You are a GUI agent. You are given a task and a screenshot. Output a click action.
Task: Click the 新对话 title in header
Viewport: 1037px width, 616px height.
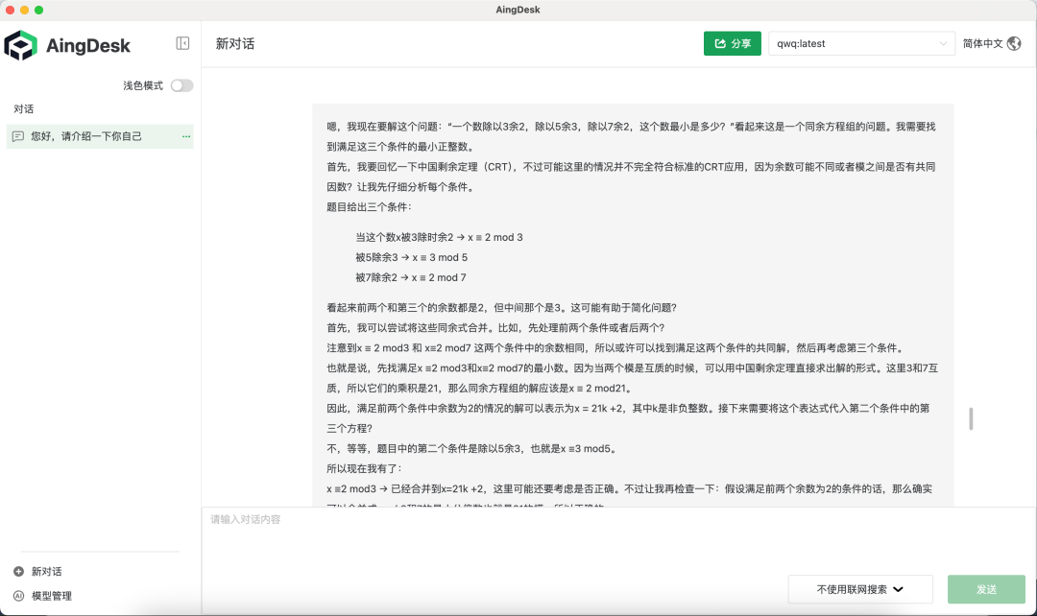(235, 43)
